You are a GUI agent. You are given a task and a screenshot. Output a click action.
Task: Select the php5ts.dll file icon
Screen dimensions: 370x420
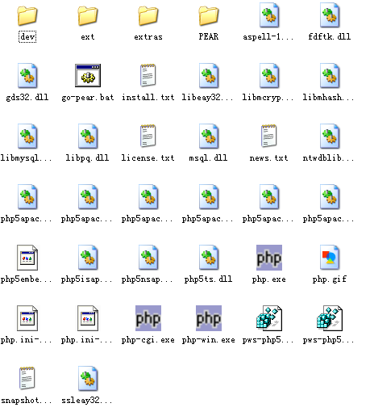[x=209, y=258]
